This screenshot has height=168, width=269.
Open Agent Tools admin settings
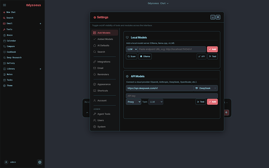(104, 114)
